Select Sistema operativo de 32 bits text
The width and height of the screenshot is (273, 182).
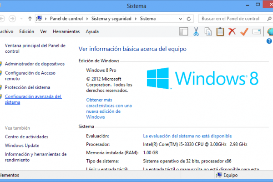click(187, 161)
